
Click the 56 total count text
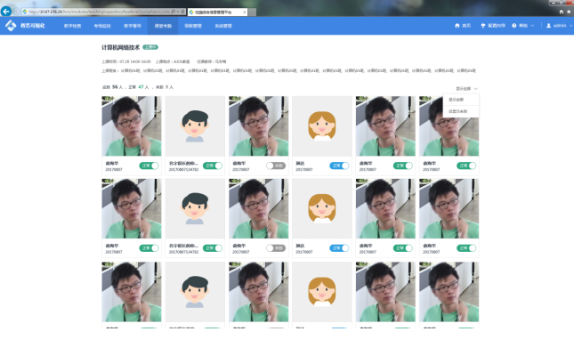pos(115,87)
